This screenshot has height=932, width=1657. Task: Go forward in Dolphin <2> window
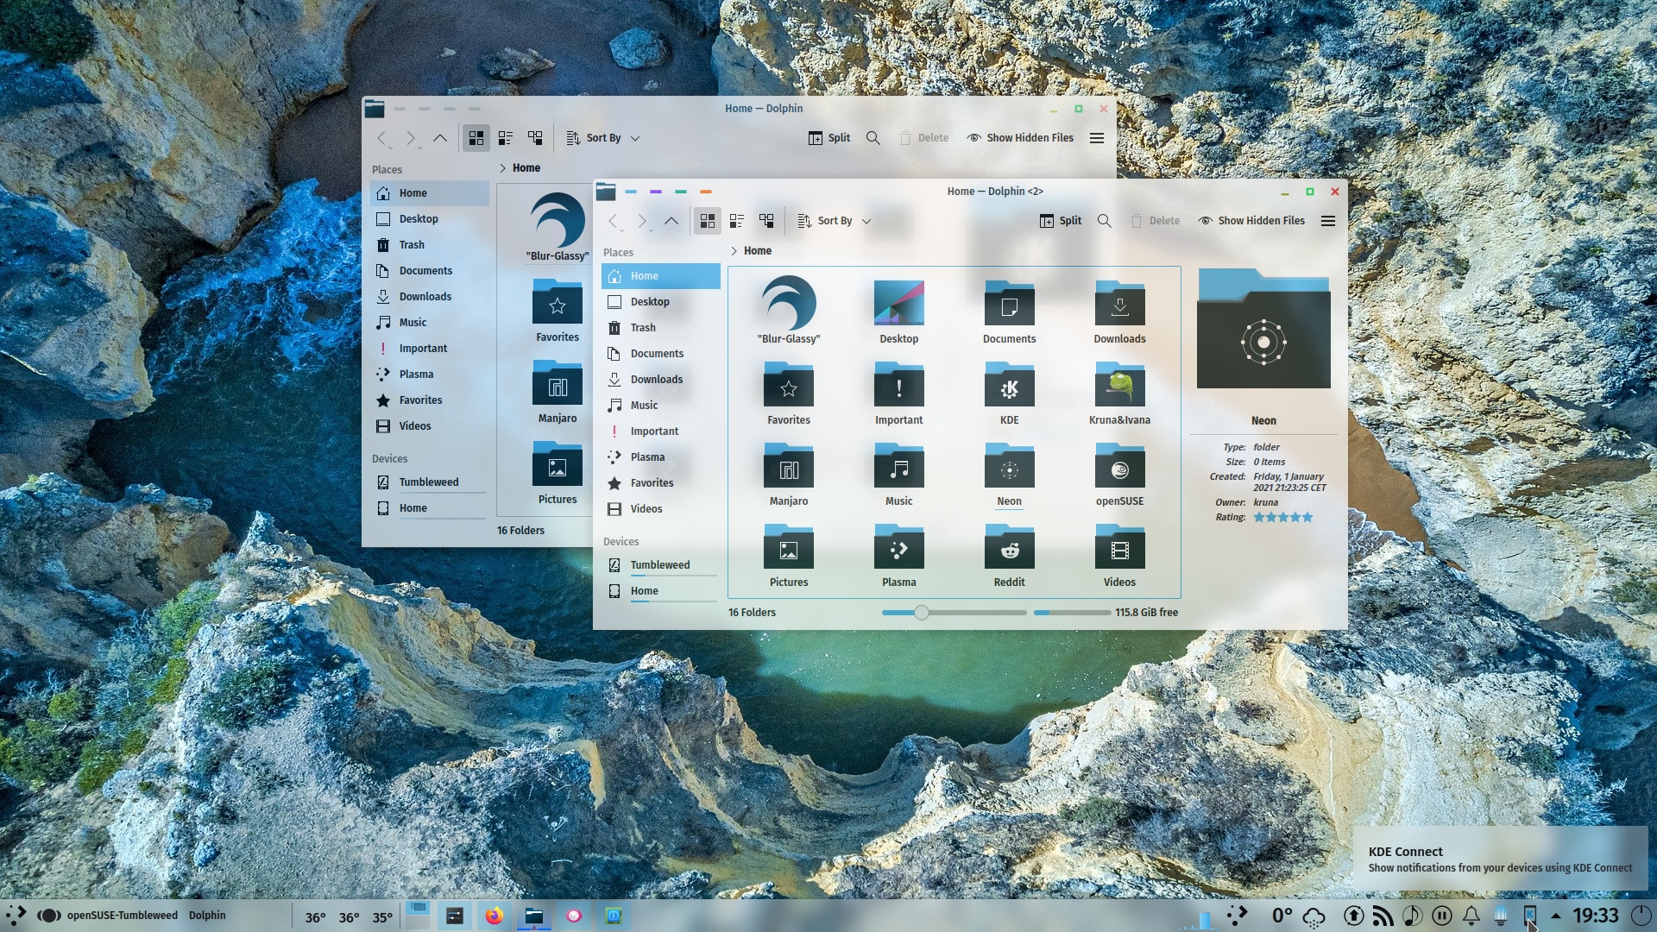click(642, 221)
